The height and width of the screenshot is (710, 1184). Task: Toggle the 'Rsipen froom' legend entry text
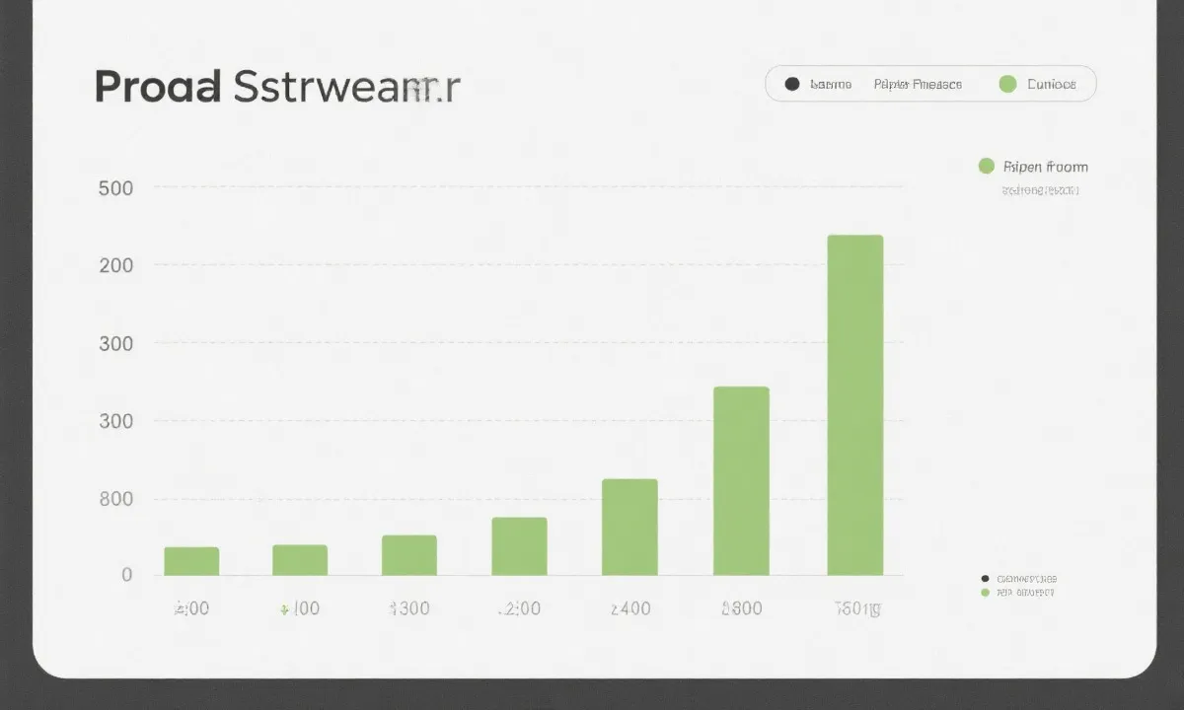(1045, 167)
